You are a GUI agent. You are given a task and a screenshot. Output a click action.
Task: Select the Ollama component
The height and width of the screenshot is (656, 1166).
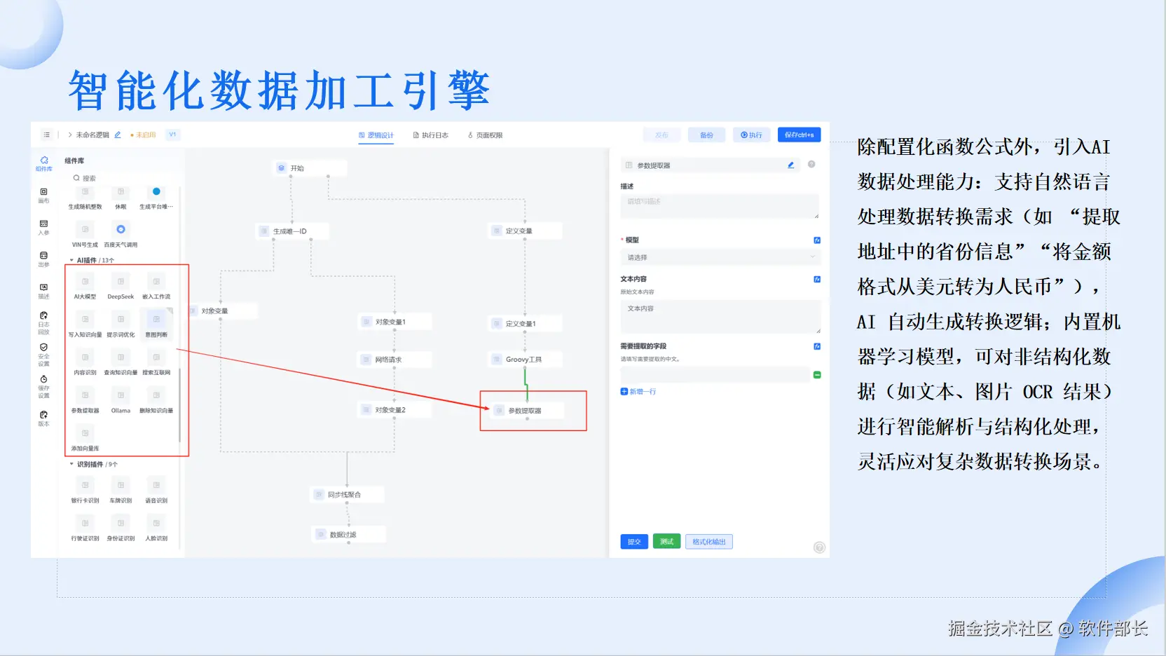[x=121, y=400]
